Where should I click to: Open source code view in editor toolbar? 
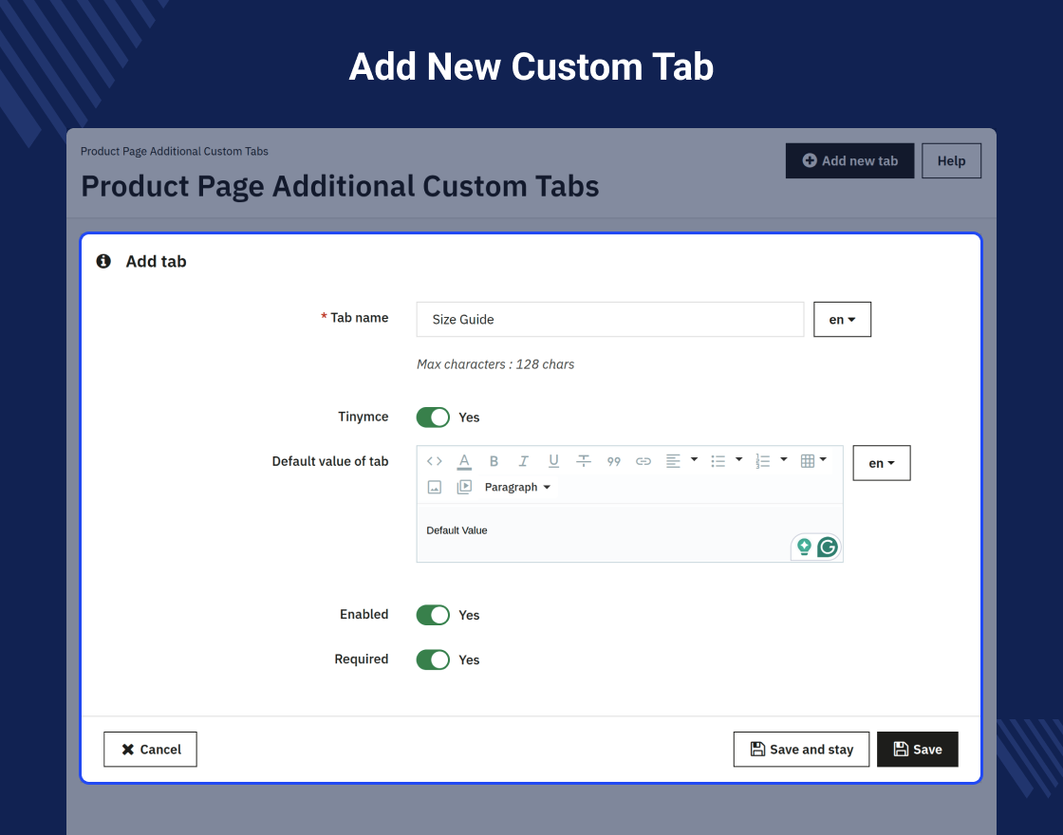tap(435, 461)
